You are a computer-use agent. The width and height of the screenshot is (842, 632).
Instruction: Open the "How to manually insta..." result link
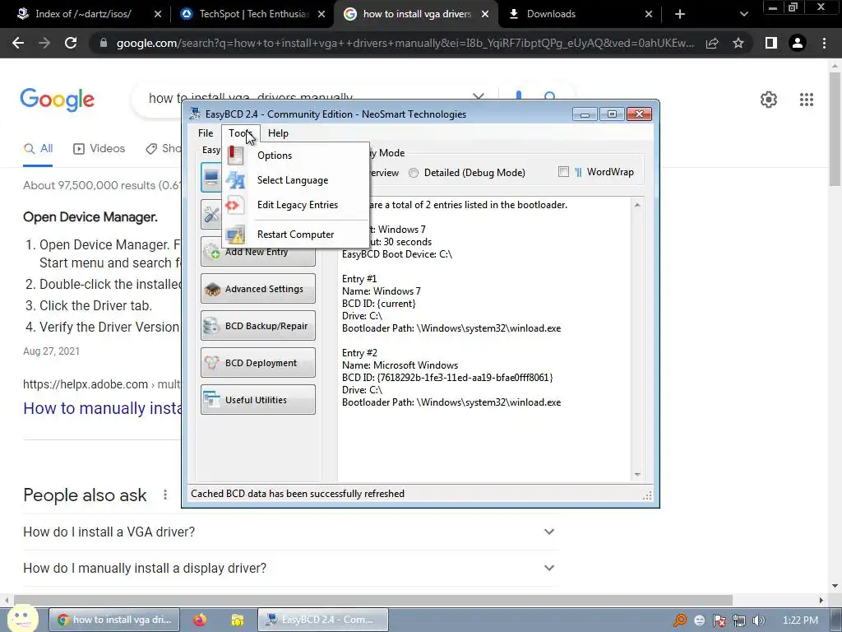tap(103, 408)
